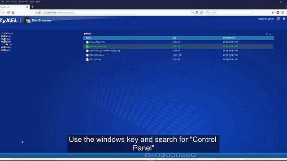
Task: Click the logout icon beside help
Action: point(284,19)
